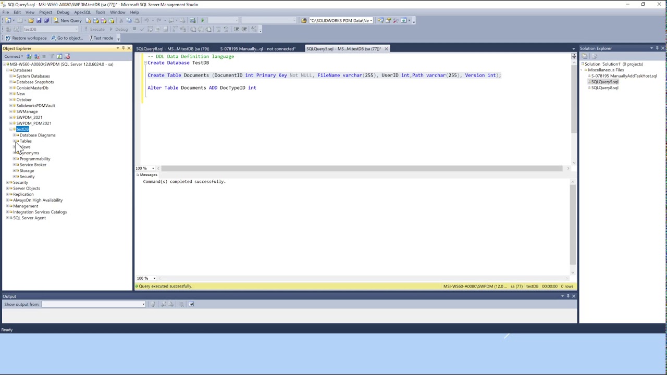Click the Stop square icon in Object Explorer toolbar
Viewport: 667px width, 375px height.
(44, 56)
